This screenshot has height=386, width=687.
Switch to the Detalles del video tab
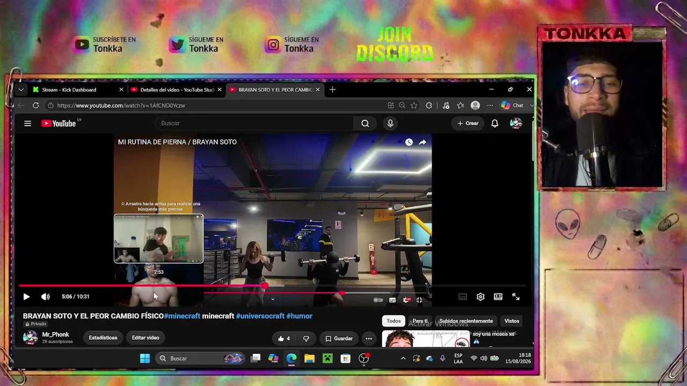(x=176, y=90)
